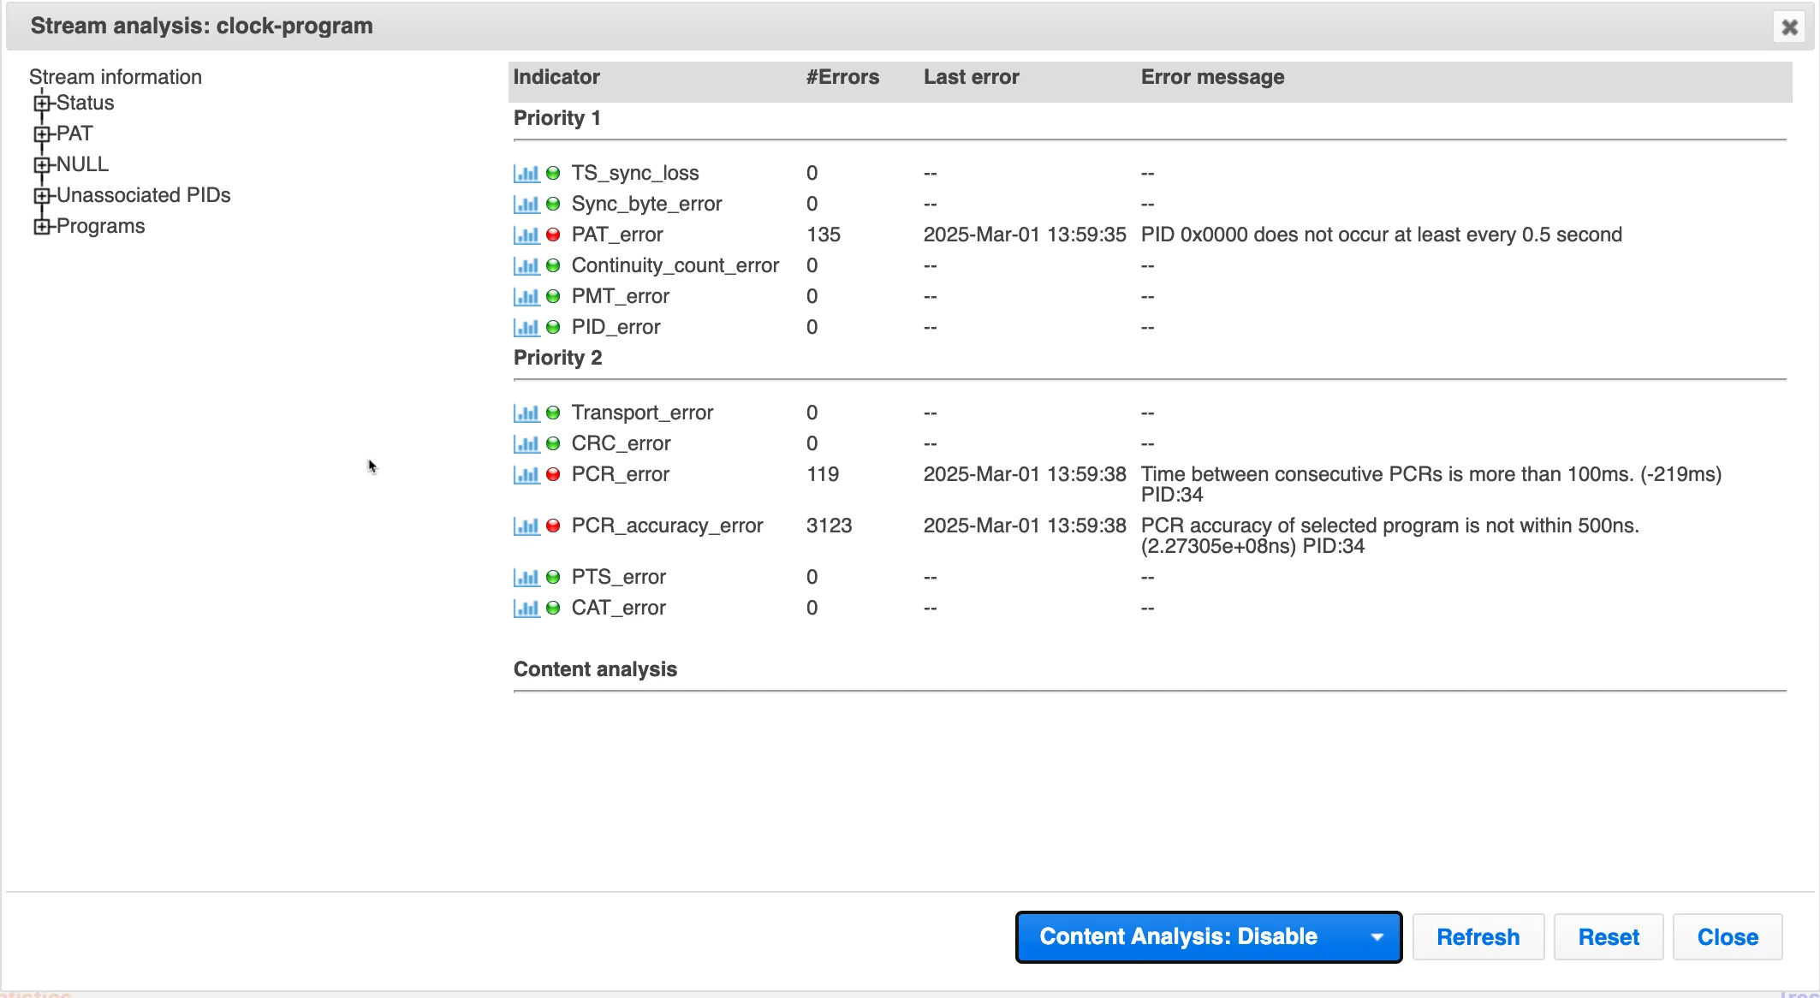Open the graph icon for Transport_error
1820x998 pixels.
point(526,413)
